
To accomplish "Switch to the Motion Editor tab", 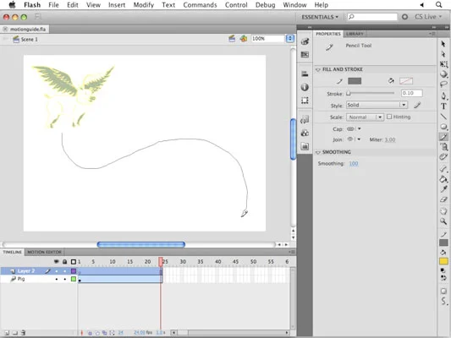I will coord(44,252).
